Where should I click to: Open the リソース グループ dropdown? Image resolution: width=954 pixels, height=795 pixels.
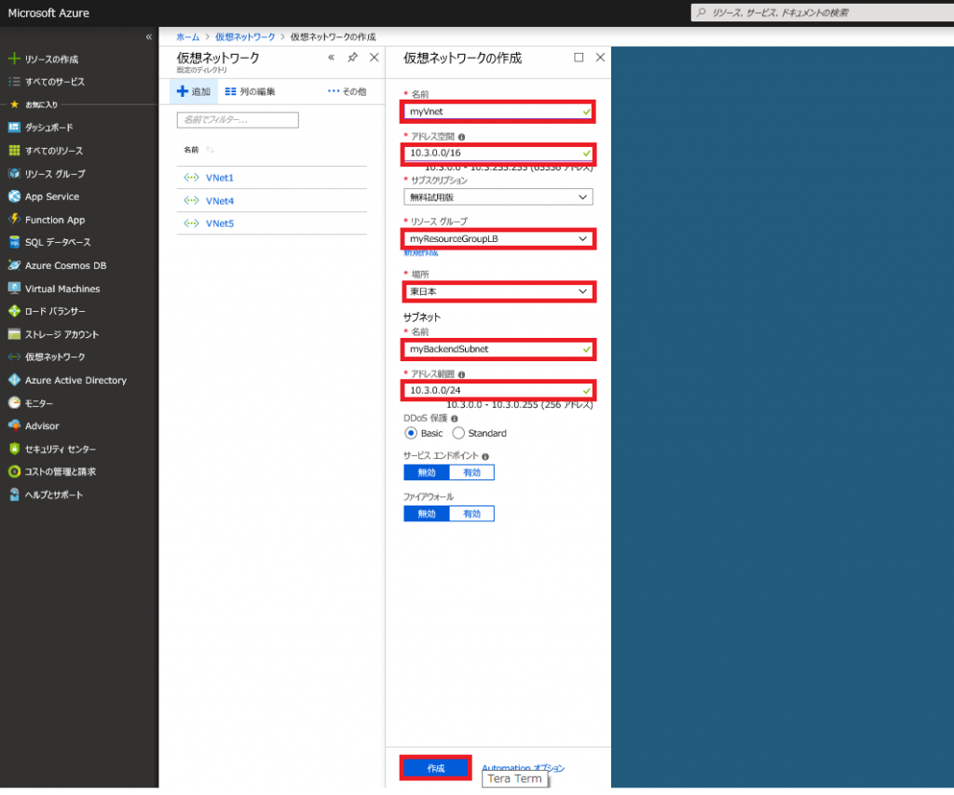pos(498,238)
